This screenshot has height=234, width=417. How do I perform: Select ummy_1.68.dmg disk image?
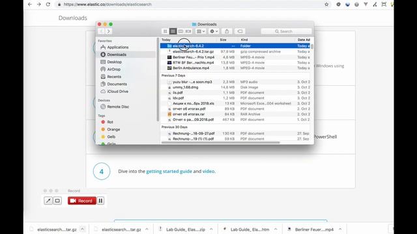[235, 87]
